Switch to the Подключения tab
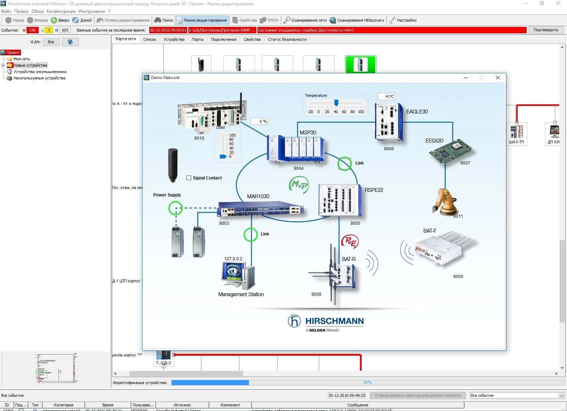The height and width of the screenshot is (411, 567). (223, 39)
